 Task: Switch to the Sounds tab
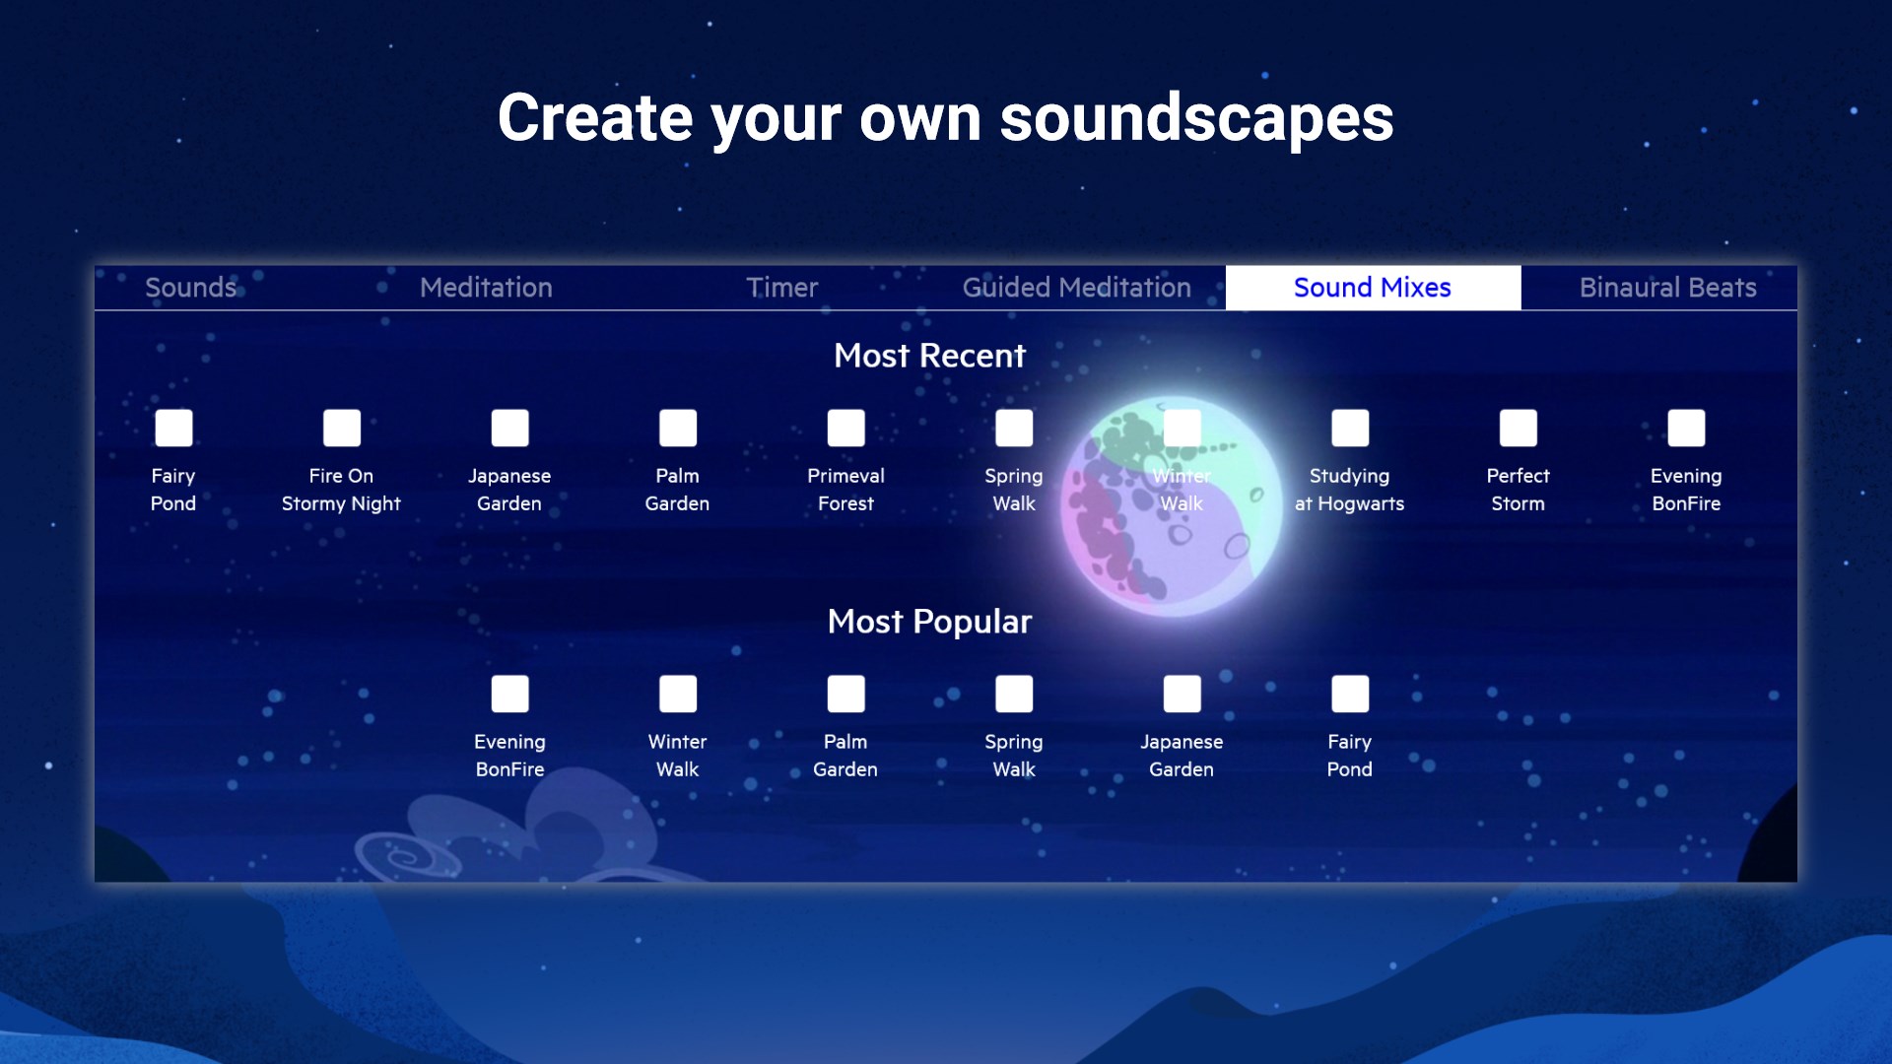click(x=191, y=288)
